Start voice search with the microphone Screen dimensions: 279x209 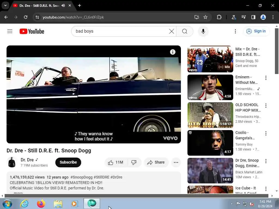pos(203,31)
